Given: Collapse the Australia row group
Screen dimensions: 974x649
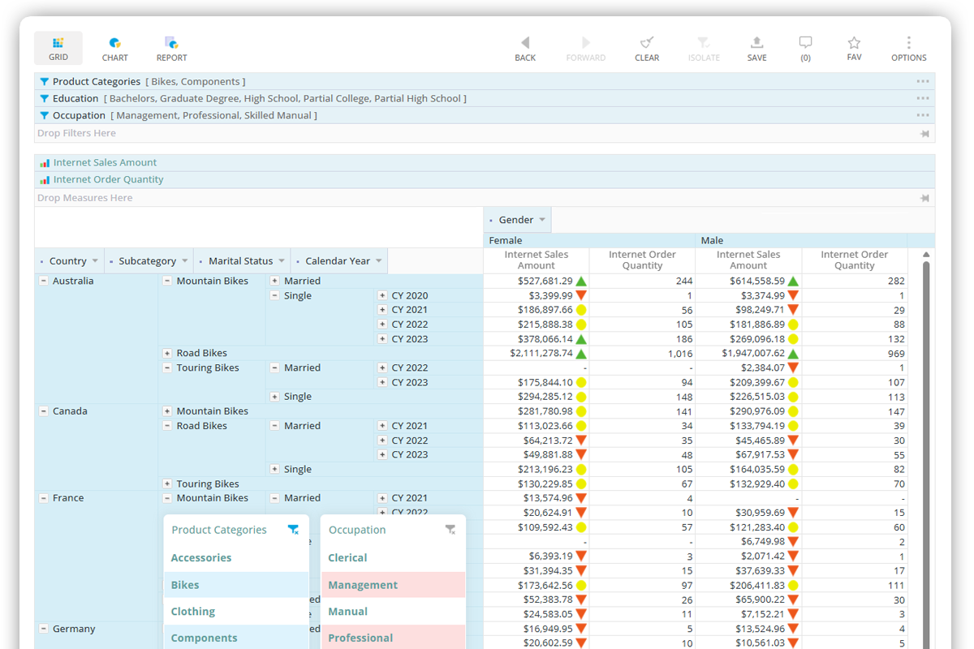Looking at the screenshot, I should (x=44, y=281).
